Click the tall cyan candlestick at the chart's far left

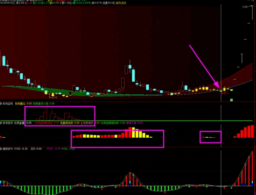[4, 60]
